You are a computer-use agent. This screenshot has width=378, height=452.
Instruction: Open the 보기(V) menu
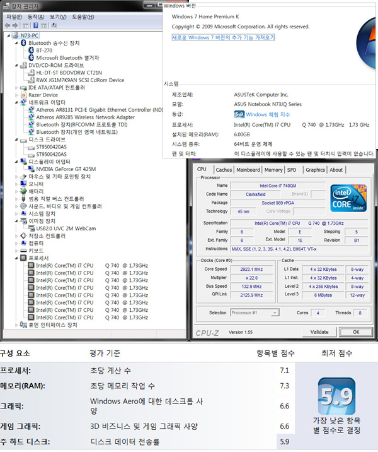tap(58, 17)
